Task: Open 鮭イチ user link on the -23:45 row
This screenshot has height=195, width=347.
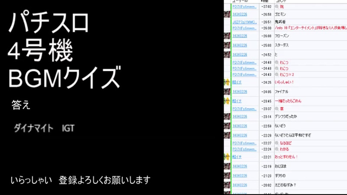Action: (237, 101)
